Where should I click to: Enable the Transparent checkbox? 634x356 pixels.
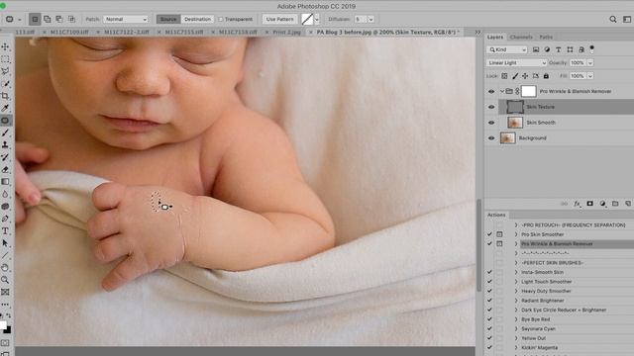221,19
